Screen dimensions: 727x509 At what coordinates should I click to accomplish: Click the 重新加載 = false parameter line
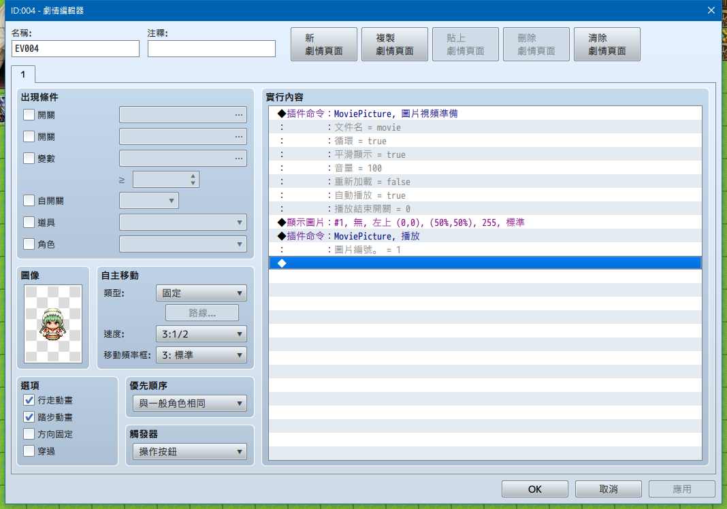pos(485,182)
